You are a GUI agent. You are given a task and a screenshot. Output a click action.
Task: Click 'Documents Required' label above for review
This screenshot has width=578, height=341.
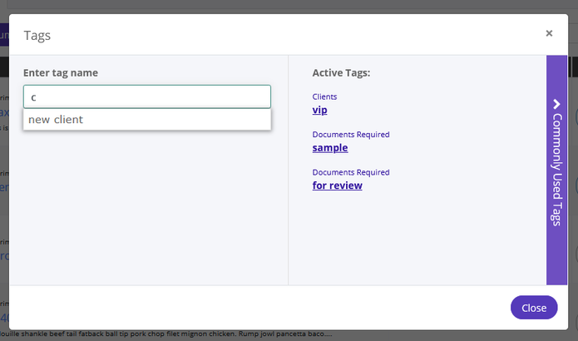351,172
